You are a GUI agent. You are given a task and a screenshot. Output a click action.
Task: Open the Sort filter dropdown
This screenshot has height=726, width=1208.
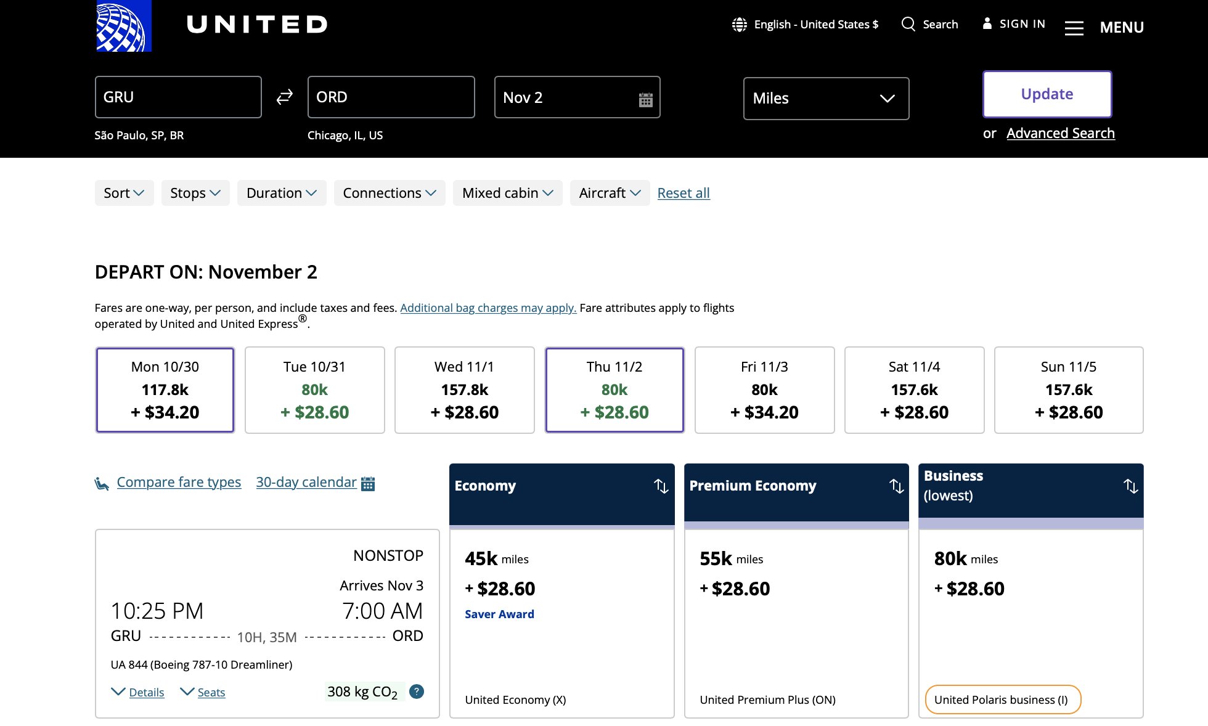click(124, 193)
